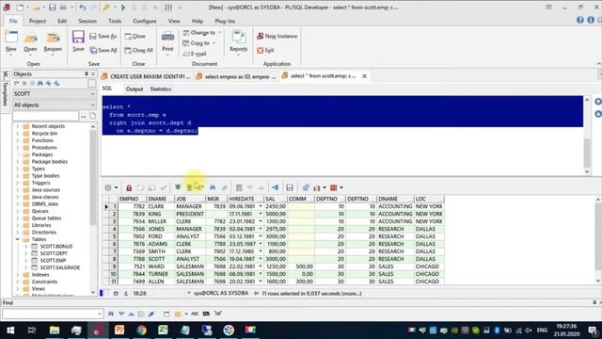Click the Undo arrow in the quick access toolbar
This screenshot has width=602, height=339.
[x=83, y=8]
